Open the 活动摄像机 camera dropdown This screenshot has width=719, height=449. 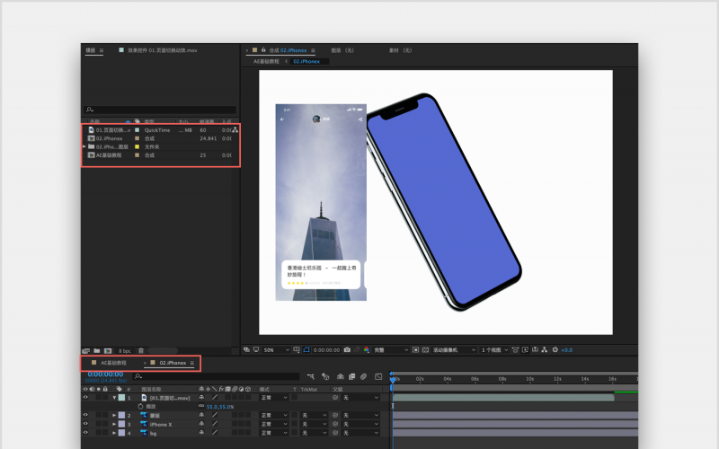pos(454,350)
